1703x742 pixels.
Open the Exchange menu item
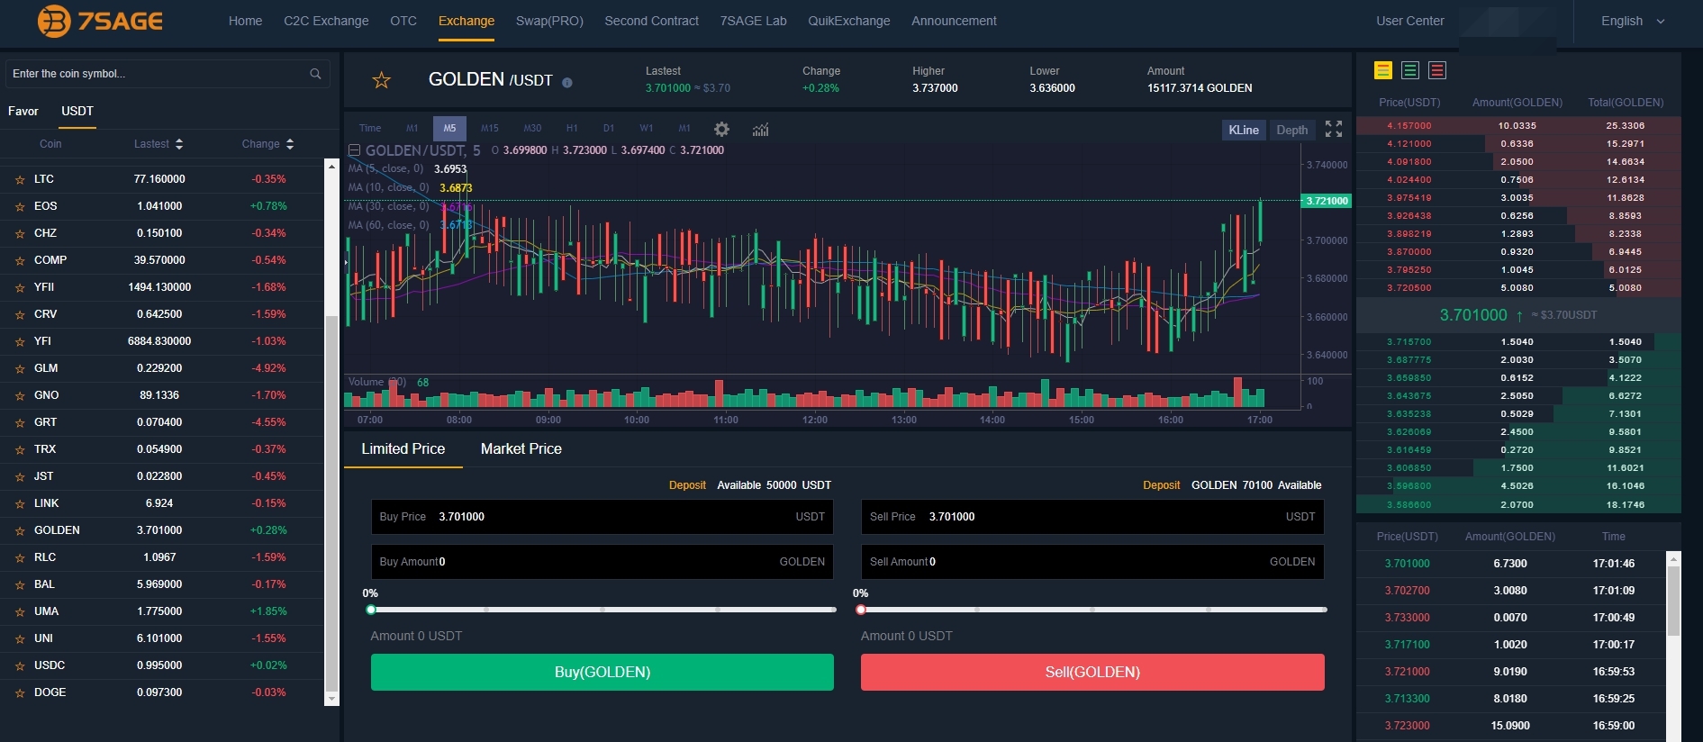coord(467,21)
